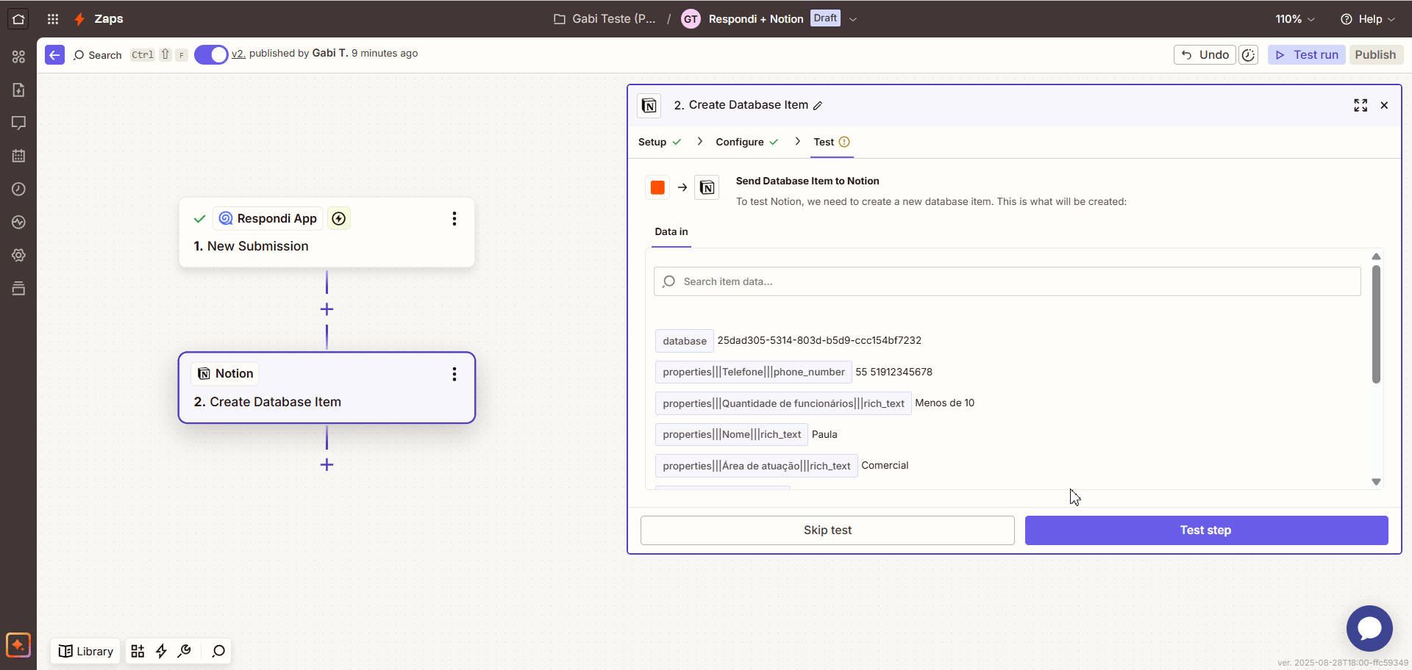The width and height of the screenshot is (1412, 670).
Task: Select the Data in tab
Action: pyautogui.click(x=671, y=232)
